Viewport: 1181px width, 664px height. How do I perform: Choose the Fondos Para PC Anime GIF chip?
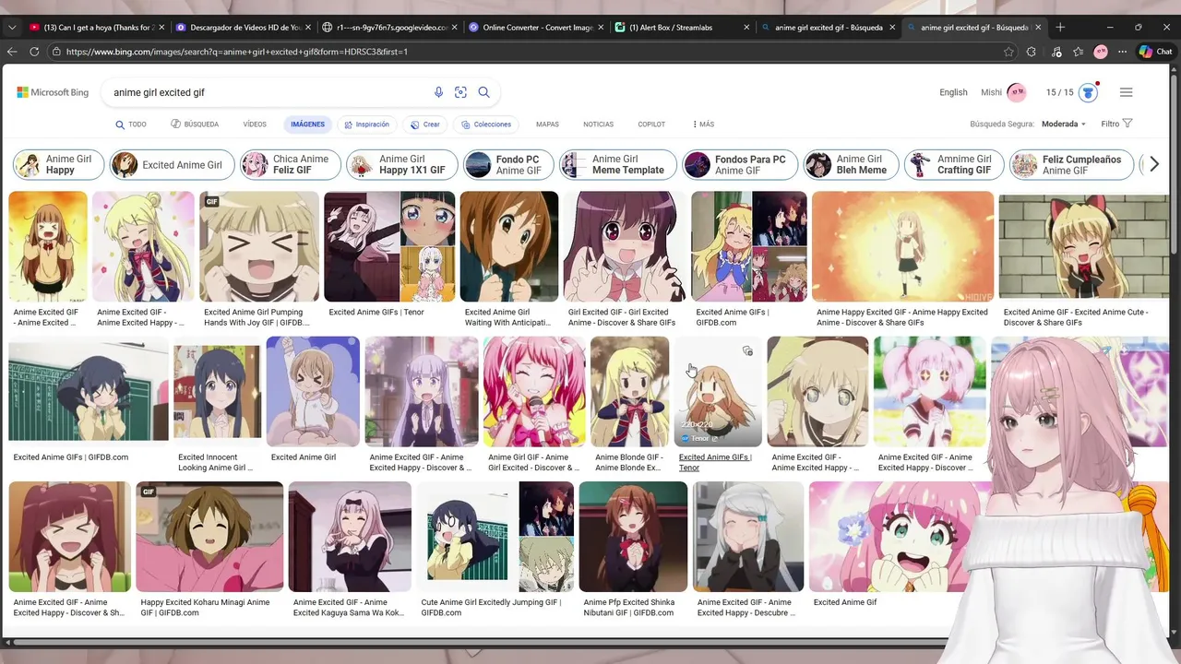(x=740, y=165)
